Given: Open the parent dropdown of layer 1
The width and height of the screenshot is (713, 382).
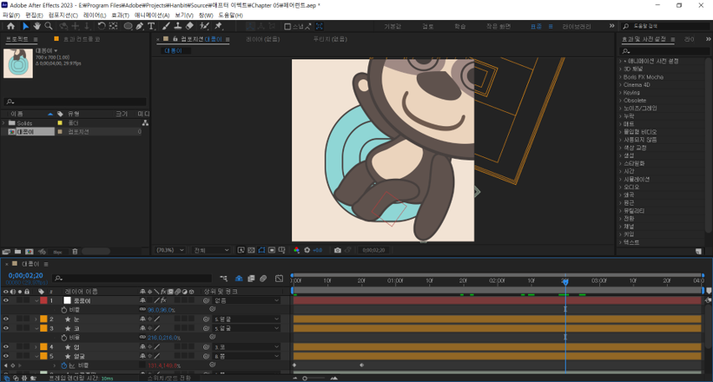Looking at the screenshot, I should coord(246,301).
